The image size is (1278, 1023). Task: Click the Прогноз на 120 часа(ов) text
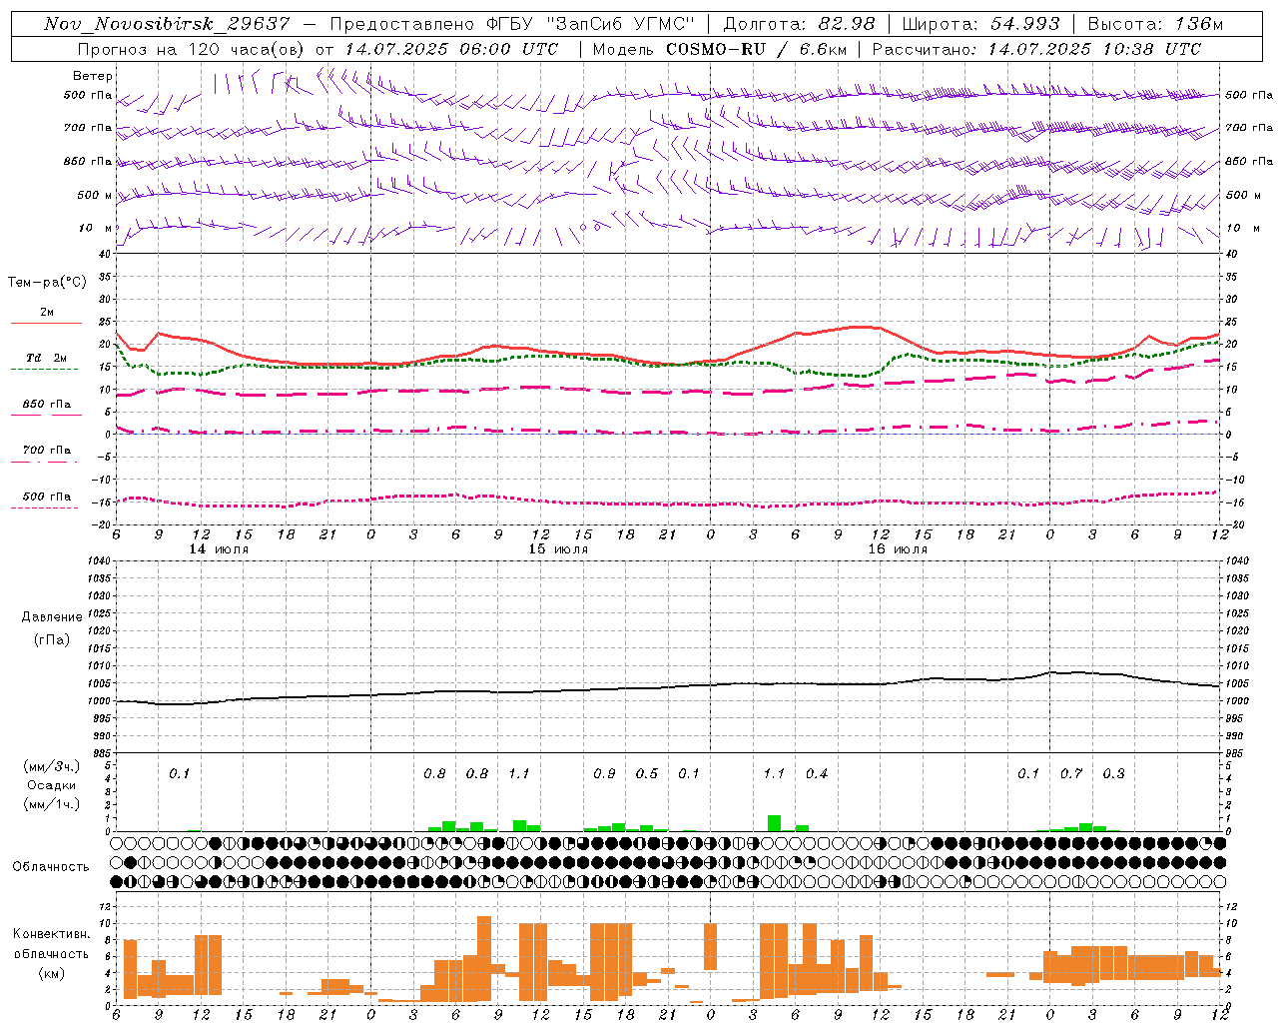click(x=193, y=49)
